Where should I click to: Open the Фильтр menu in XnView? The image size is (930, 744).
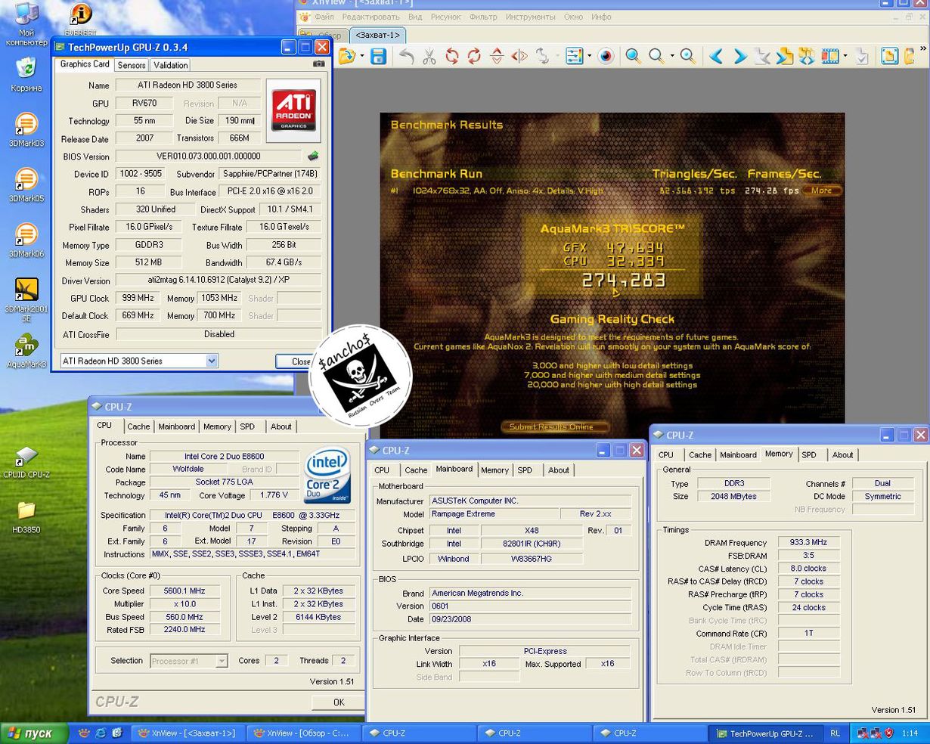click(x=483, y=17)
